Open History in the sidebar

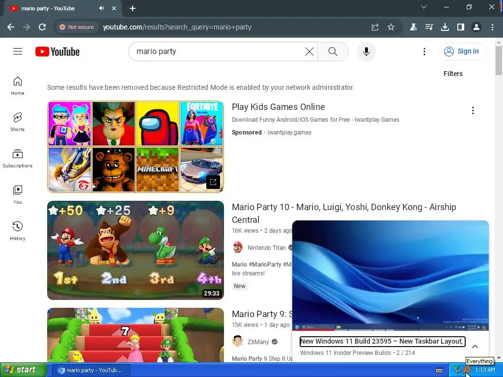point(18,231)
